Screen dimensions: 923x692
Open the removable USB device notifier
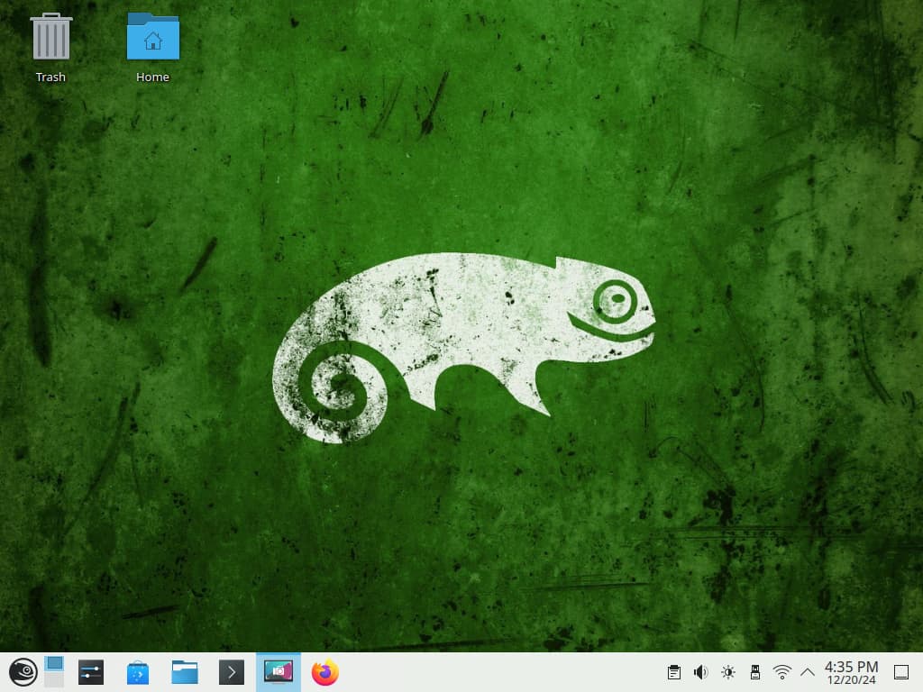[x=755, y=672]
